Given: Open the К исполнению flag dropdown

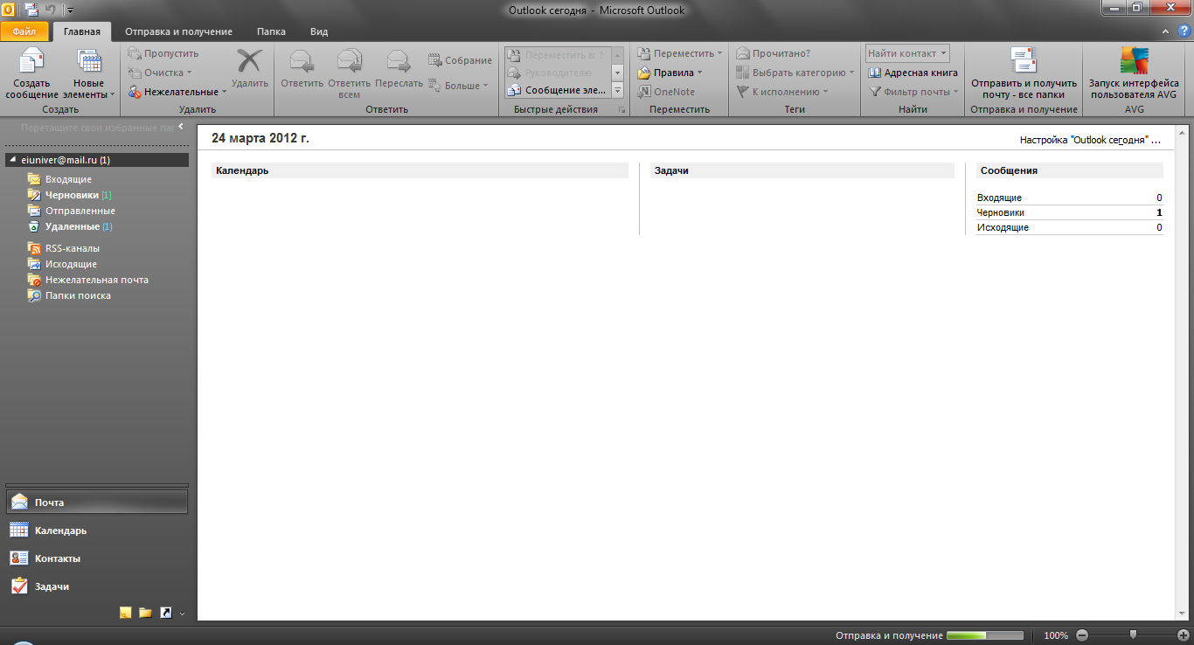Looking at the screenshot, I should pos(781,92).
